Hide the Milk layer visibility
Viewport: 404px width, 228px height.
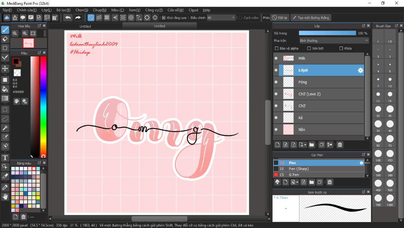(276, 58)
